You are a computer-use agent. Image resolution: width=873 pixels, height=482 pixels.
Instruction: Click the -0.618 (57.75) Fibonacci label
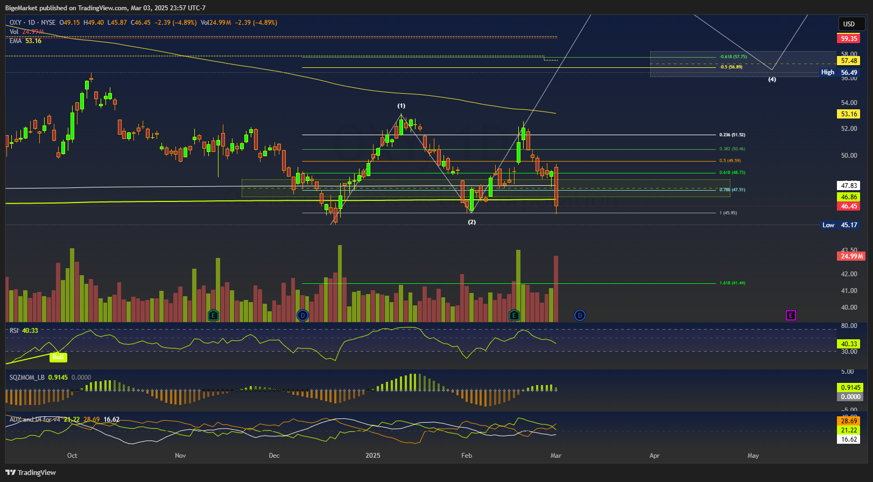pos(733,57)
